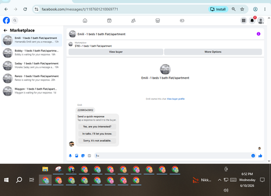Viewport: 271px width, 196px height.
Task: Open Saday apartment conversation
Action: (x=32, y=65)
